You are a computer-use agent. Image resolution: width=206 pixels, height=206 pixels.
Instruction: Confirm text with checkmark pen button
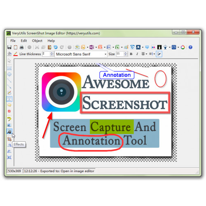click(x=159, y=54)
